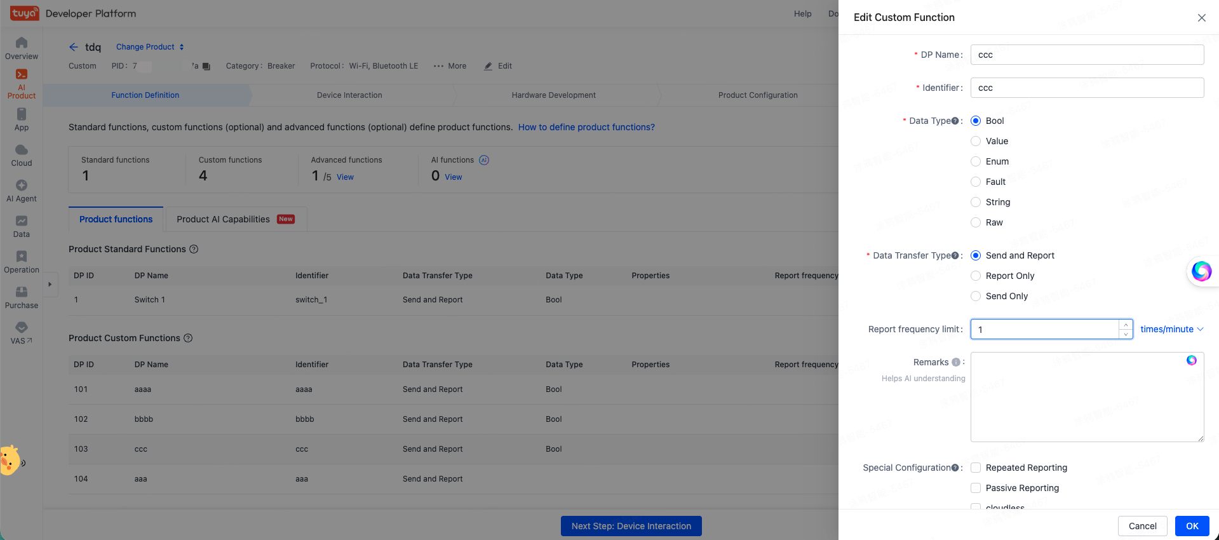Enable Repeated Reporting checkbox
The image size is (1219, 540).
tap(976, 468)
